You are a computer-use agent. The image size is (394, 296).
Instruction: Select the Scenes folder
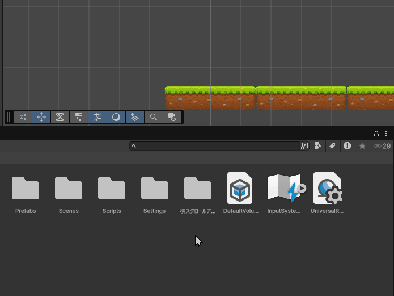[69, 188]
